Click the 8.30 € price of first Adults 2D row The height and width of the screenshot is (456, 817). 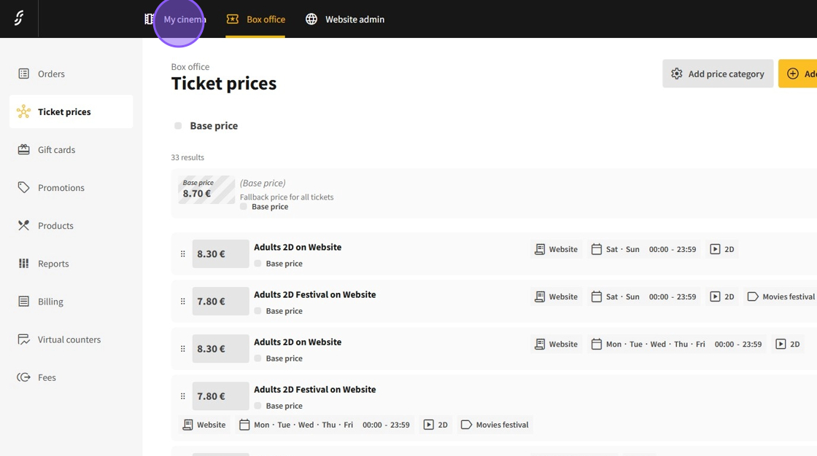220,254
